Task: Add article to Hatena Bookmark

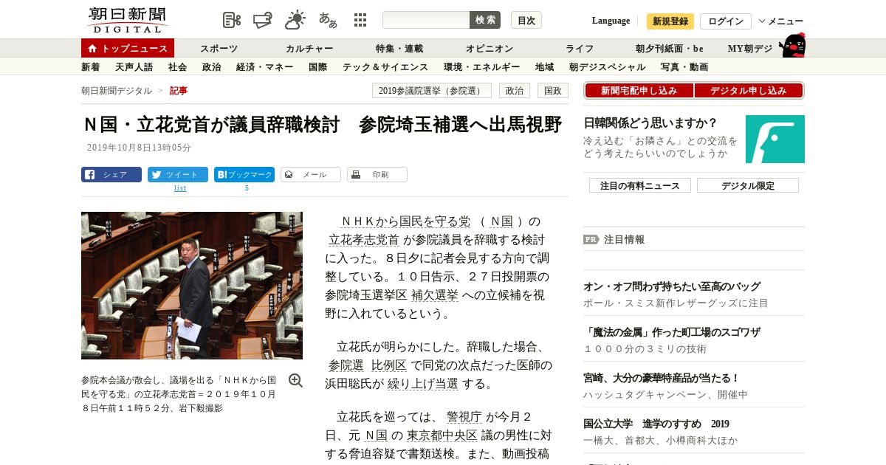Action: (244, 175)
